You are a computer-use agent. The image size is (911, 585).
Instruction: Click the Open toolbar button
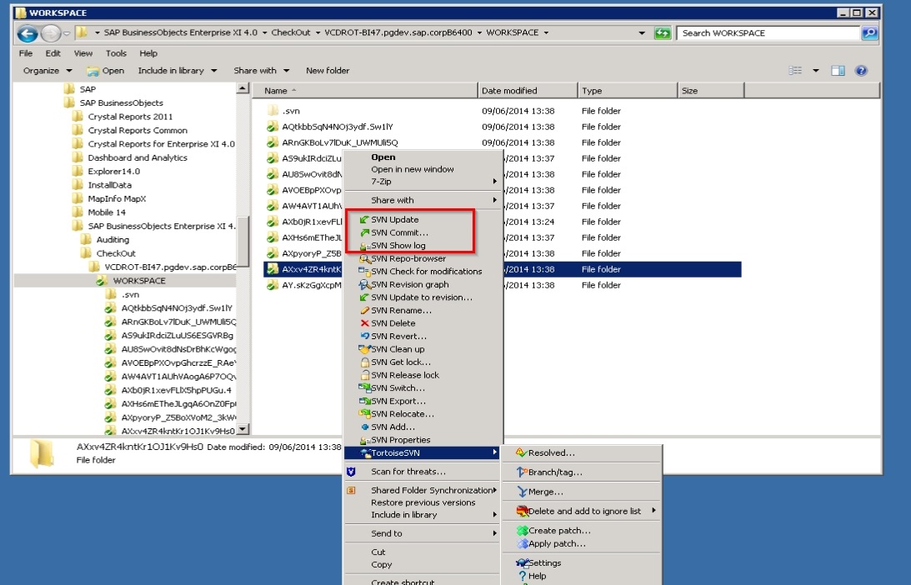105,70
